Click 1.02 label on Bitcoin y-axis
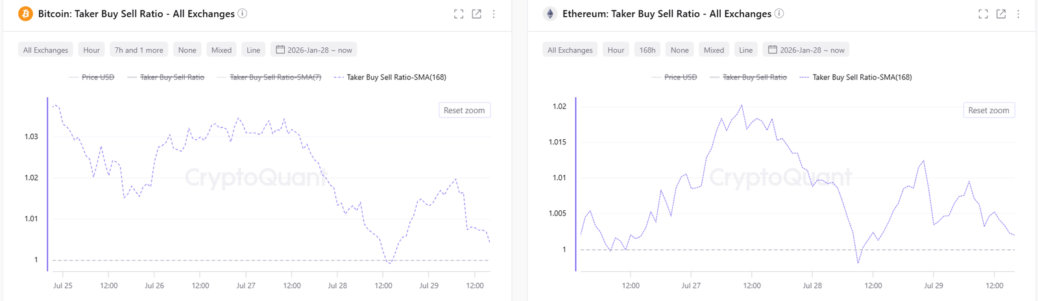 click(x=31, y=177)
